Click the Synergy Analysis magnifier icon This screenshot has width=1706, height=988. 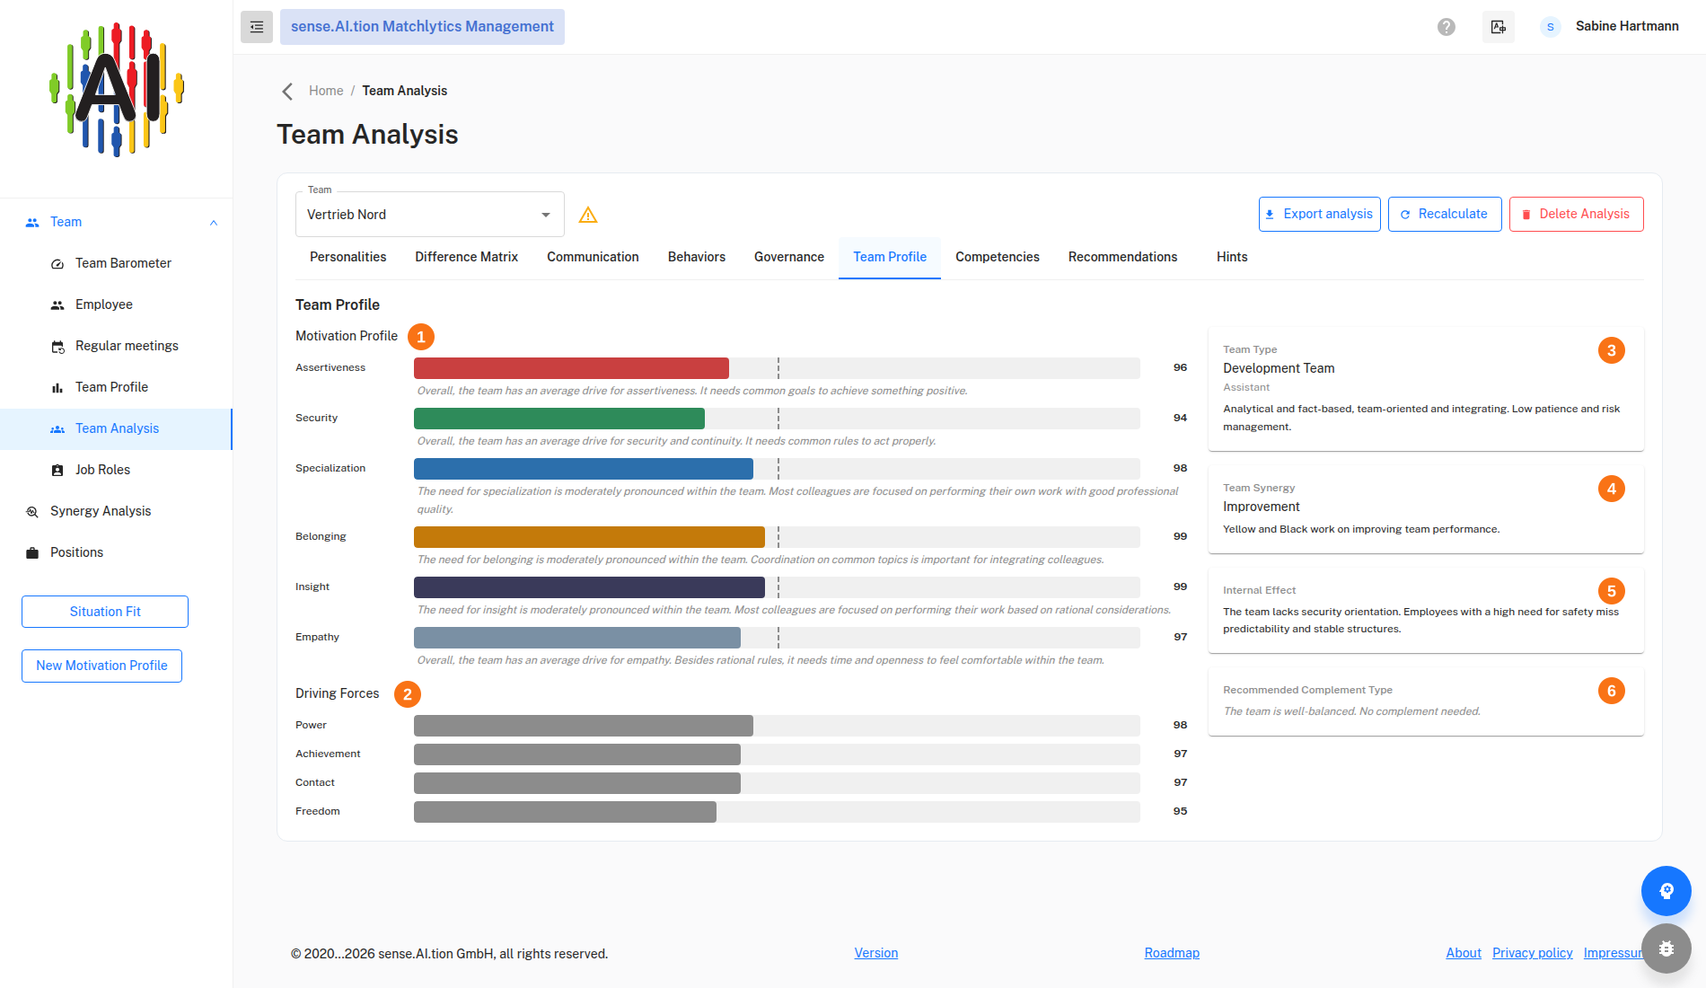pyautogui.click(x=32, y=512)
